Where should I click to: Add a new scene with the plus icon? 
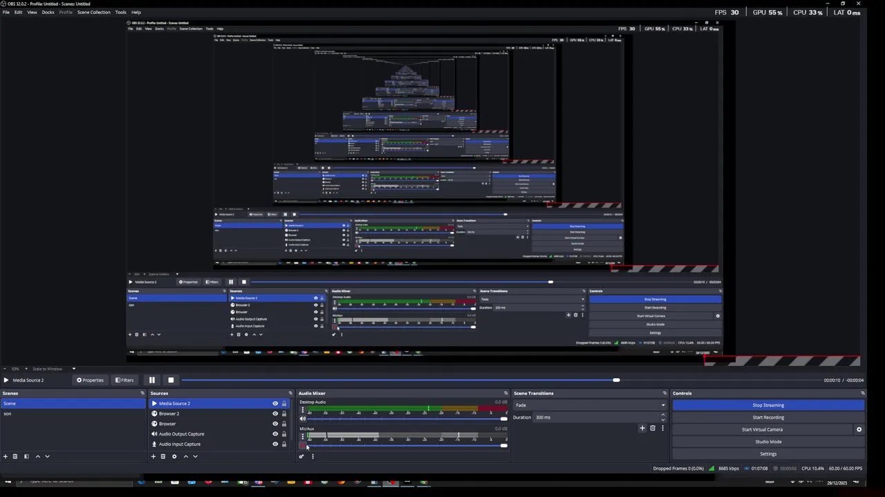6,456
